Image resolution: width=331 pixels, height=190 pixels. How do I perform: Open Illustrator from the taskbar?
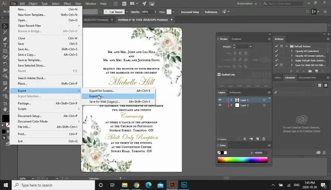point(172,185)
